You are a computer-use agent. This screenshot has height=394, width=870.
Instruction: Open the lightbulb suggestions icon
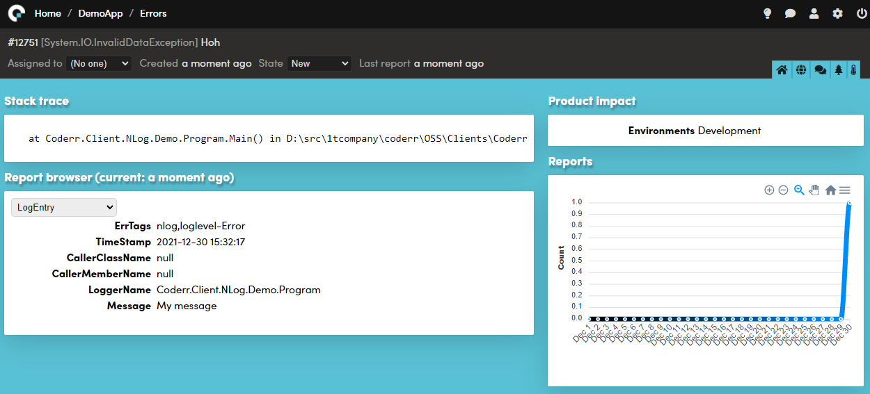click(768, 13)
